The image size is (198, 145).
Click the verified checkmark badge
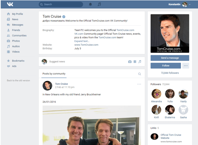tap(64, 16)
